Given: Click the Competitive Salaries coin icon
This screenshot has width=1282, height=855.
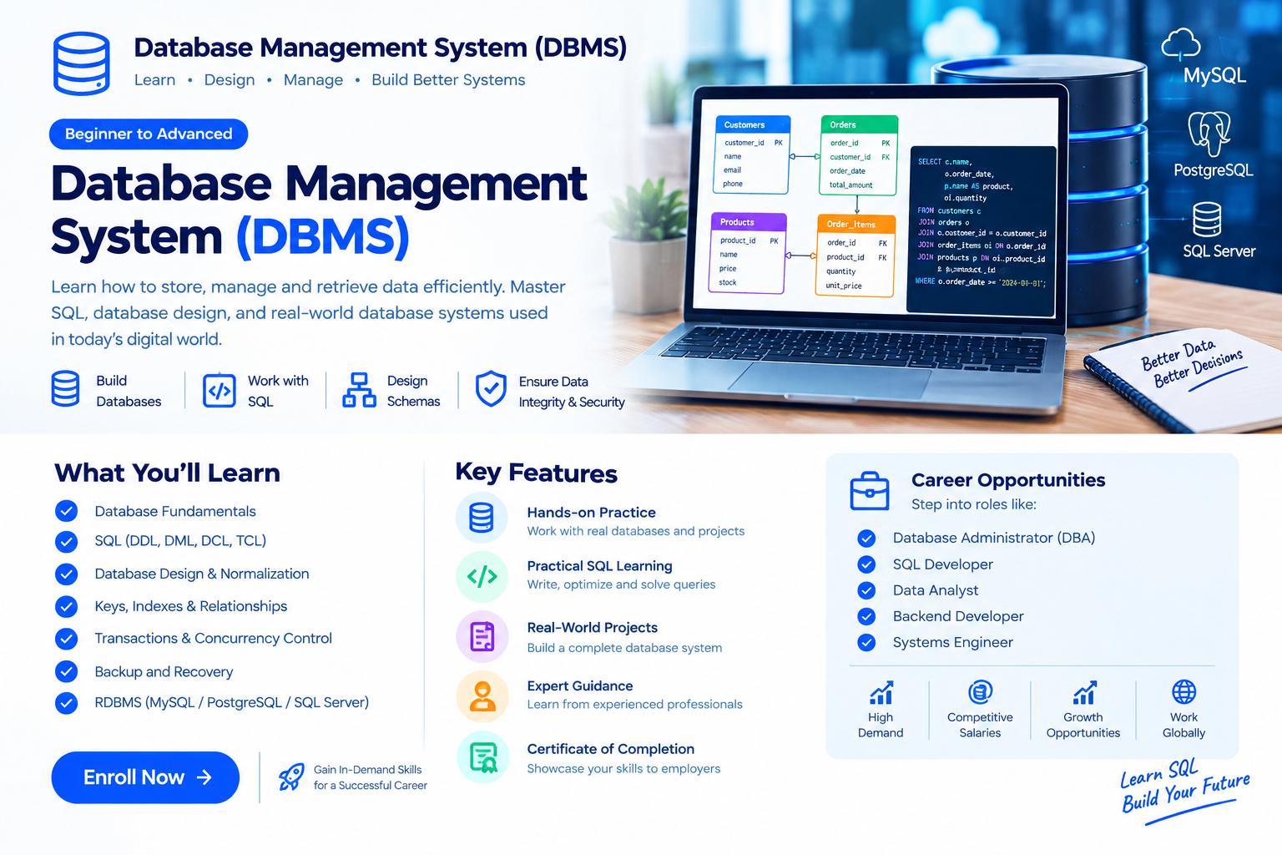Looking at the screenshot, I should coord(980,692).
